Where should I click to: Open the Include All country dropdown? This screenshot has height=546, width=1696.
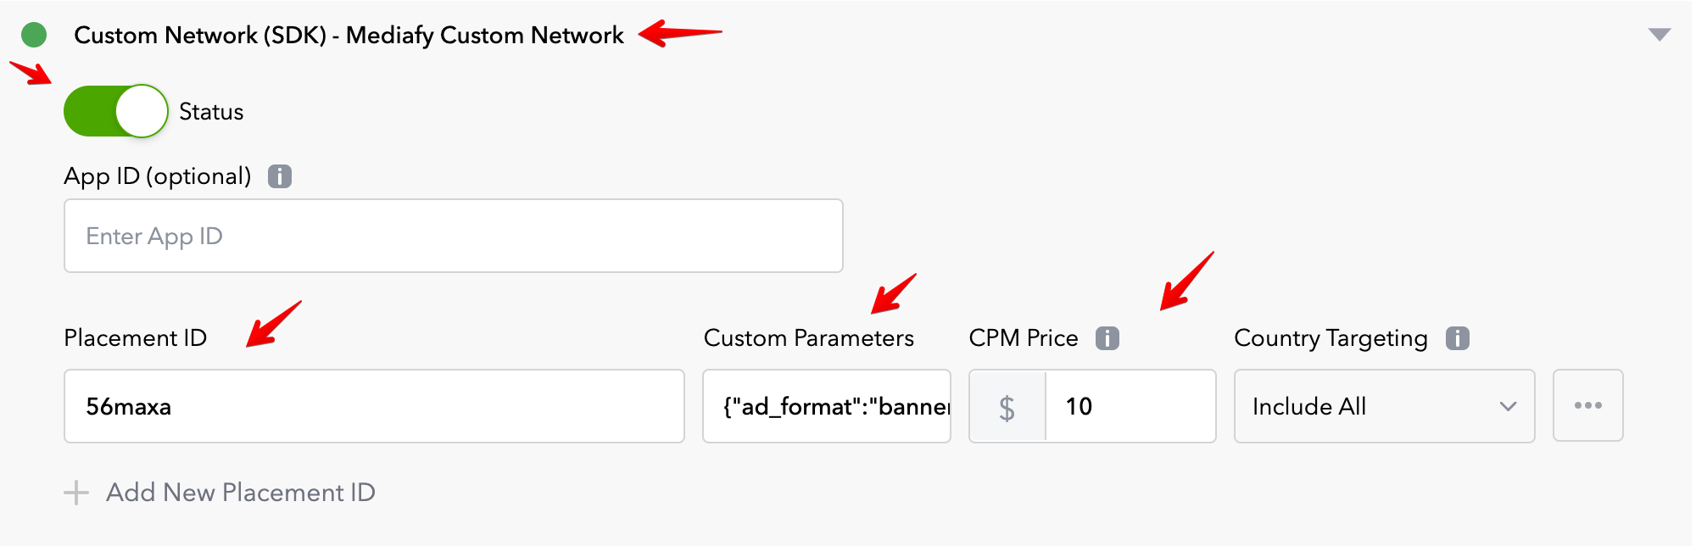coord(1384,406)
